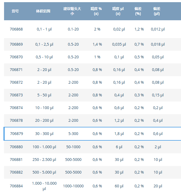This screenshot has height=193, width=181.
Task: Click the 偏差 (µl) column header
Action: (x=157, y=11)
